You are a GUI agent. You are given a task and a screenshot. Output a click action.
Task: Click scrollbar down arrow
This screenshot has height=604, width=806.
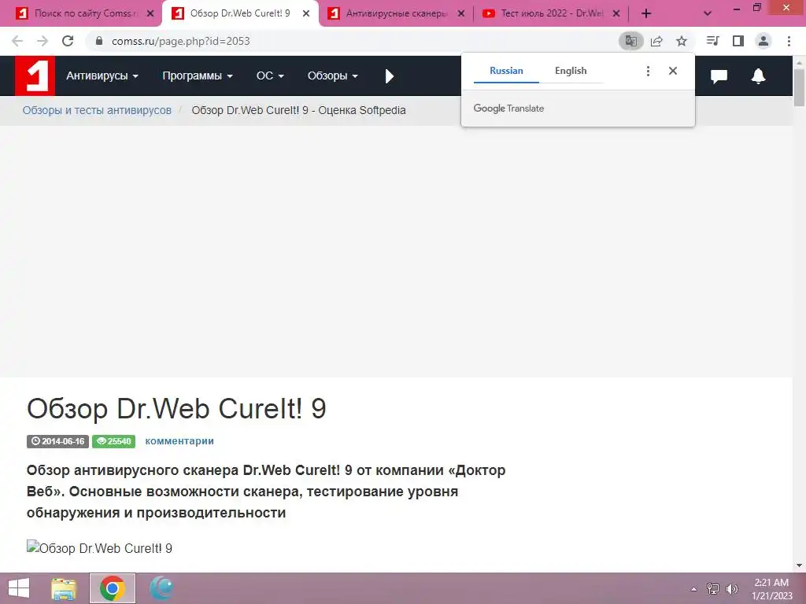pos(799,565)
